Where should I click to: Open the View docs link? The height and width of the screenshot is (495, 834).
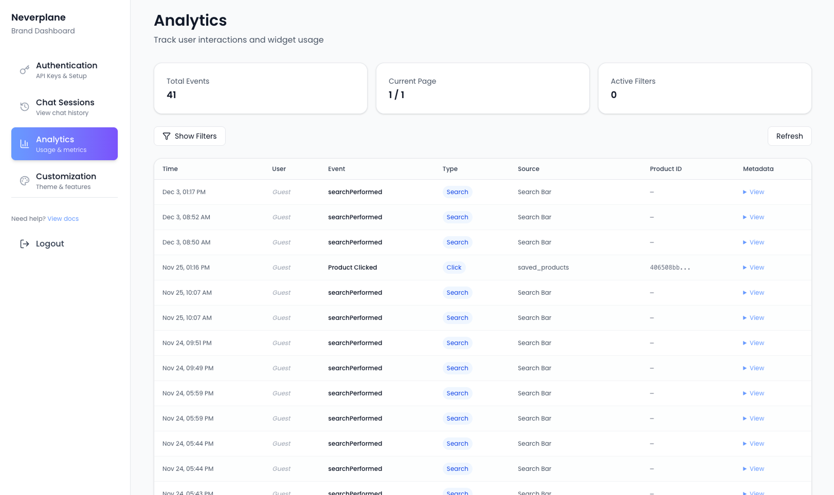pyautogui.click(x=63, y=218)
